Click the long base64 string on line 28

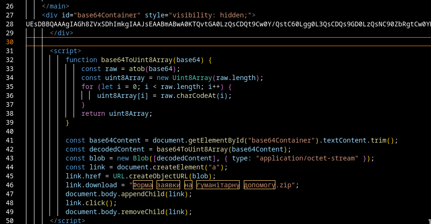tap(228, 24)
